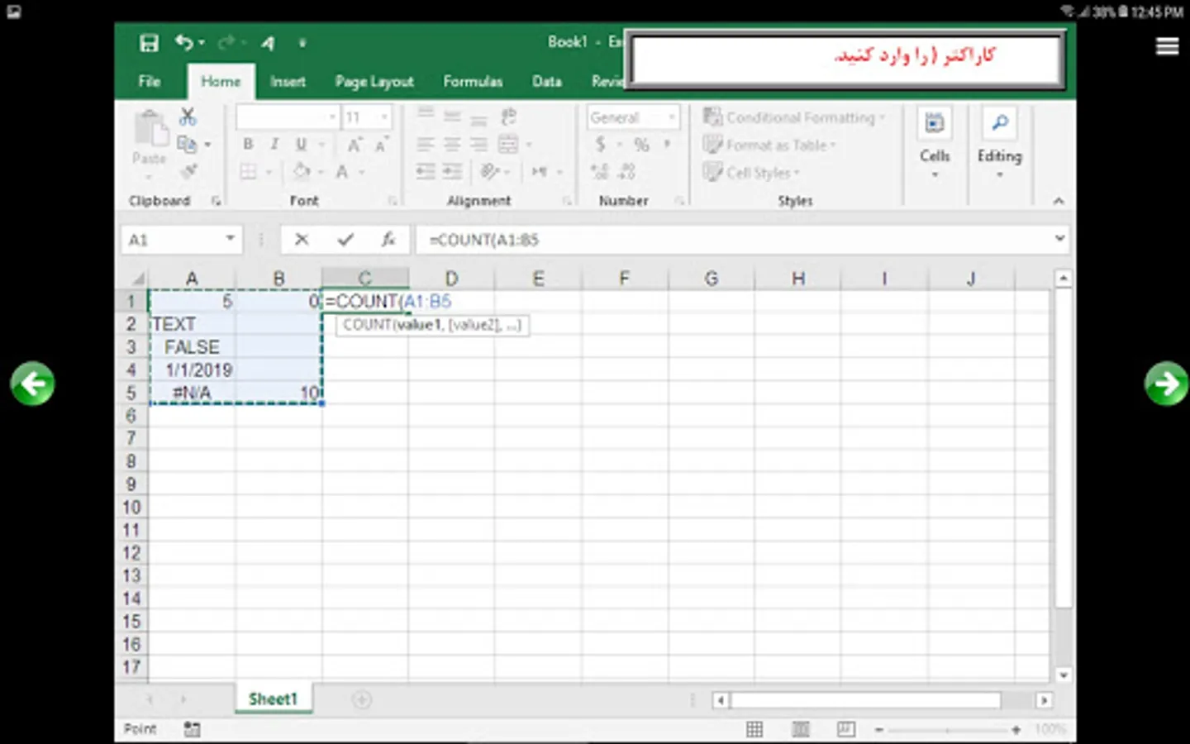1190x744 pixels.
Task: Switch to Page Layout view in status bar
Action: tap(800, 729)
